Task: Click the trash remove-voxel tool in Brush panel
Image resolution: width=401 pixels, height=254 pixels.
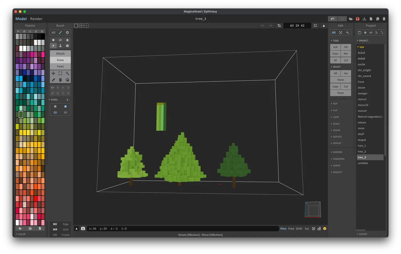Action: tap(60, 80)
